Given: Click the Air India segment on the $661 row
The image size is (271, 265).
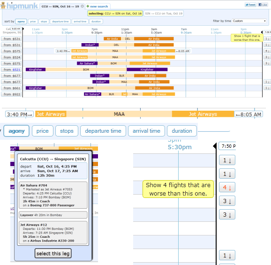Looking at the screenshot, I should click(x=154, y=88).
